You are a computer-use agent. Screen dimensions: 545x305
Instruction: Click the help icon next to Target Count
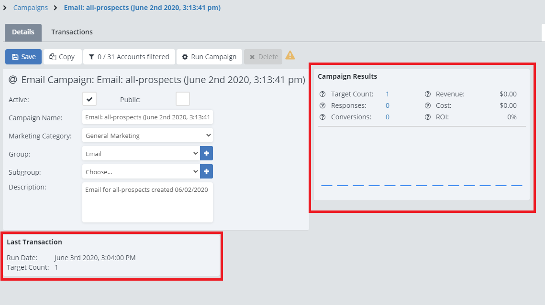click(323, 94)
